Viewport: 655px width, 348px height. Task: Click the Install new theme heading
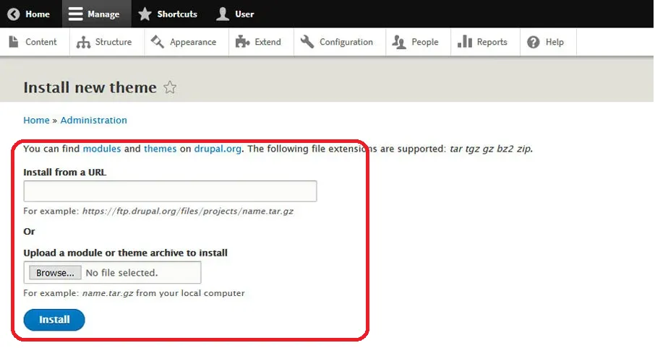click(90, 87)
